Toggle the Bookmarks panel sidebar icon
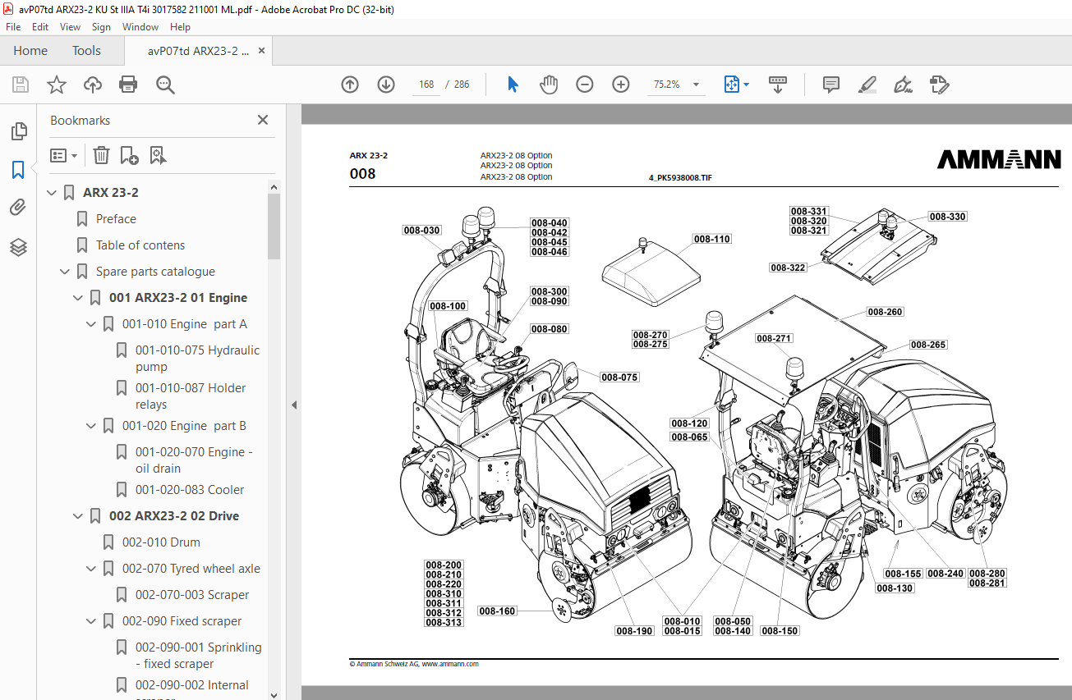1072x700 pixels. tap(18, 170)
